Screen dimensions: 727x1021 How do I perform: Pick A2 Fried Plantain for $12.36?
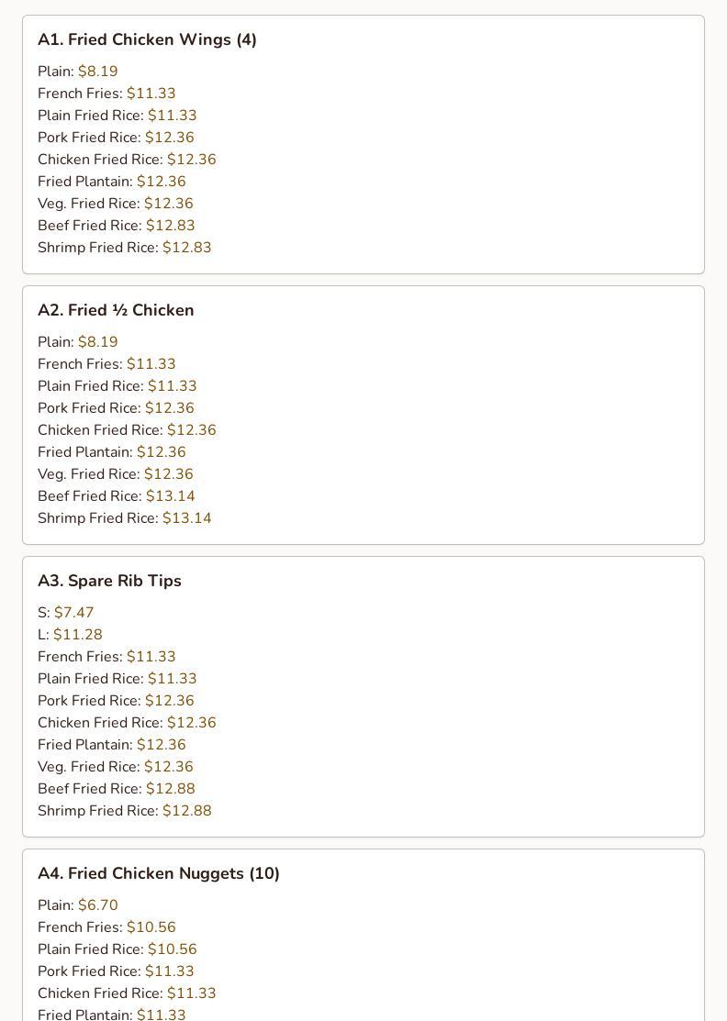tap(112, 452)
